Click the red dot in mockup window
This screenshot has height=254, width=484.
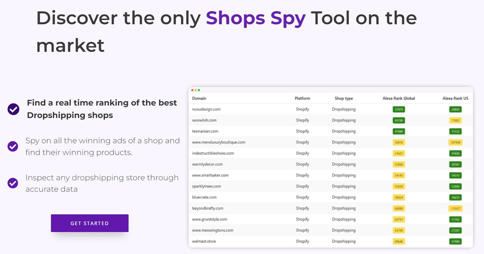(x=192, y=90)
